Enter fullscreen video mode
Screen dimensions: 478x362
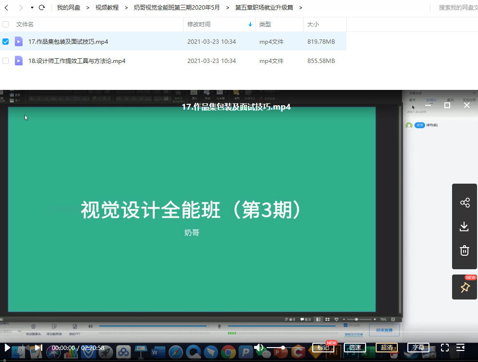click(445, 348)
